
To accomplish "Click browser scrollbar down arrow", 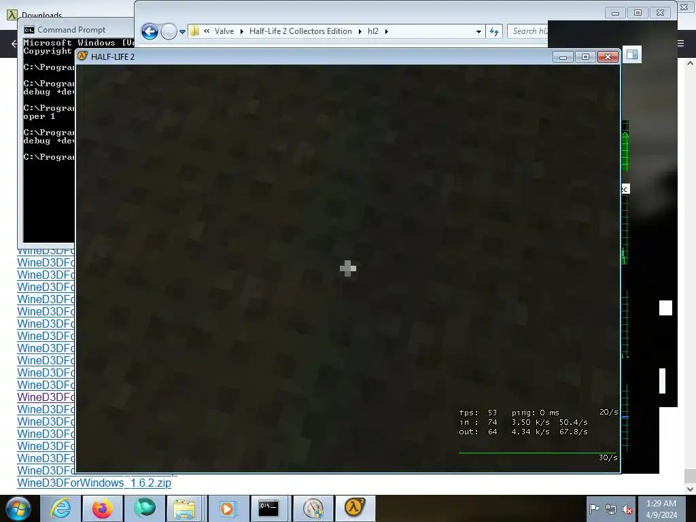I will 690,489.
